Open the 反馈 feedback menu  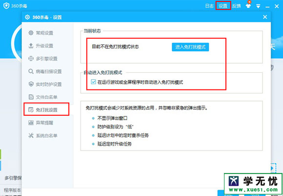tap(237, 6)
